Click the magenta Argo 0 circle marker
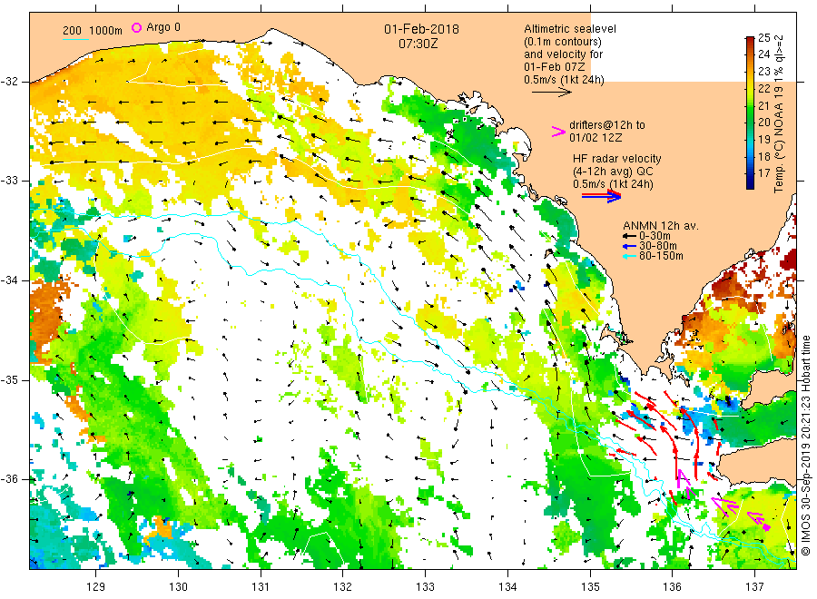 coord(136,27)
